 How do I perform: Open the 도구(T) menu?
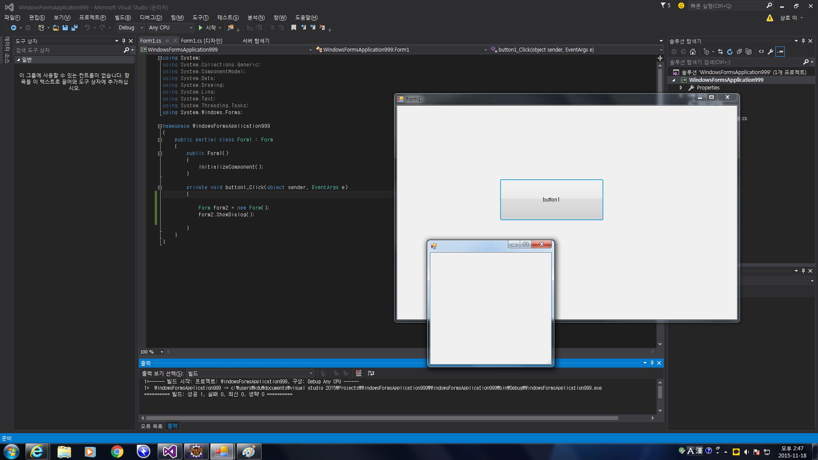pos(200,17)
